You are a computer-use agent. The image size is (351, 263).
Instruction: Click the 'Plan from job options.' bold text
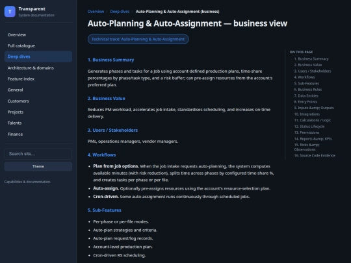(116, 166)
